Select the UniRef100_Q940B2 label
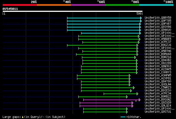This screenshot has width=176, height=119. [x=158, y=60]
